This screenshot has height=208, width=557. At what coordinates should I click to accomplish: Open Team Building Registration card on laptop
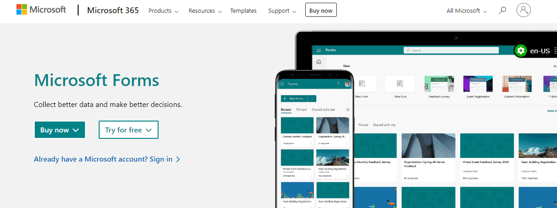538,157
